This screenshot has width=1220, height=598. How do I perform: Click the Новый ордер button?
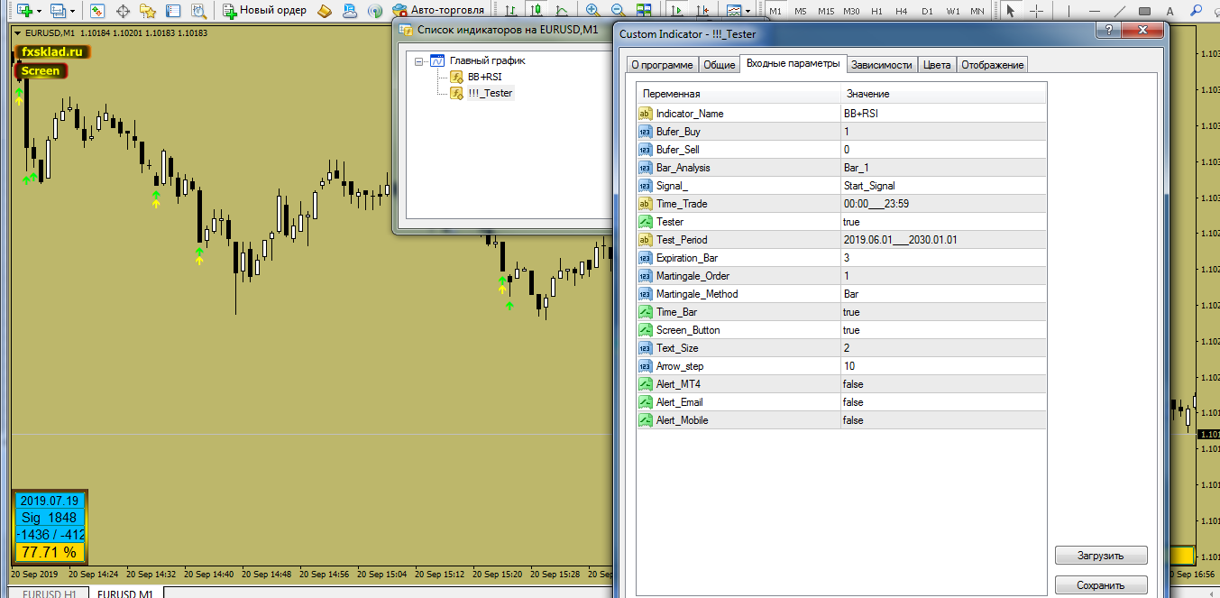point(265,11)
